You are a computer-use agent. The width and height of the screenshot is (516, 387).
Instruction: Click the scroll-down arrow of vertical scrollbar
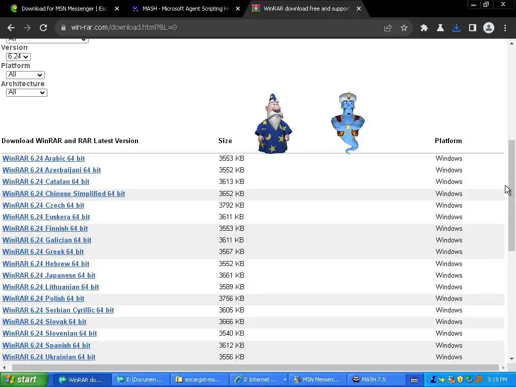pos(511,359)
